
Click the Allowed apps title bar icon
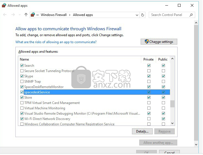point(4,5)
